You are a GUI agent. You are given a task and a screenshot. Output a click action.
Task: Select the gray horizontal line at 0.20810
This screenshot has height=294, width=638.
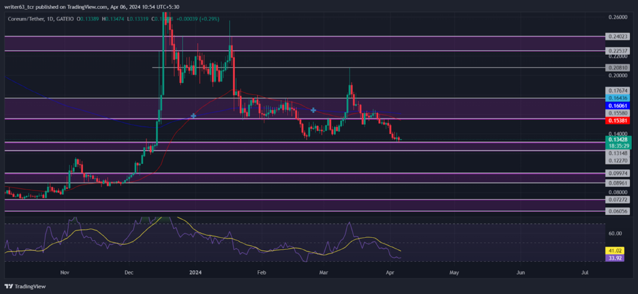coord(378,67)
